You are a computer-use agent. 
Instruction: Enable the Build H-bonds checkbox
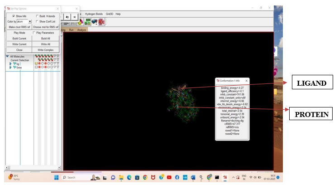pyautogui.click(x=37, y=16)
